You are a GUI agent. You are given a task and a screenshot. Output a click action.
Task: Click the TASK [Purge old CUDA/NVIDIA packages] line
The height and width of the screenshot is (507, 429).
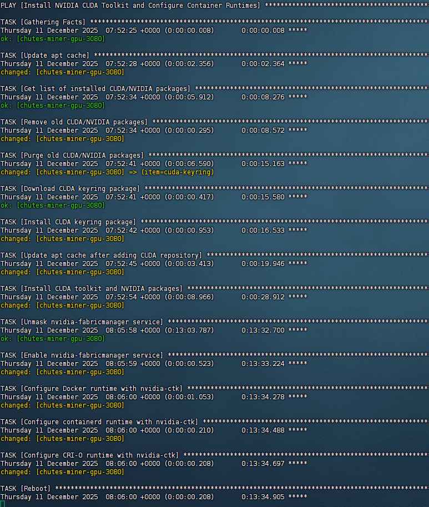(72, 155)
